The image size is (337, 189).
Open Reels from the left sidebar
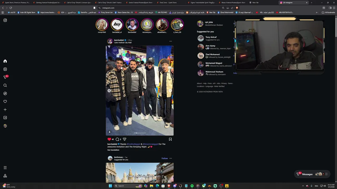[x=5, y=69]
